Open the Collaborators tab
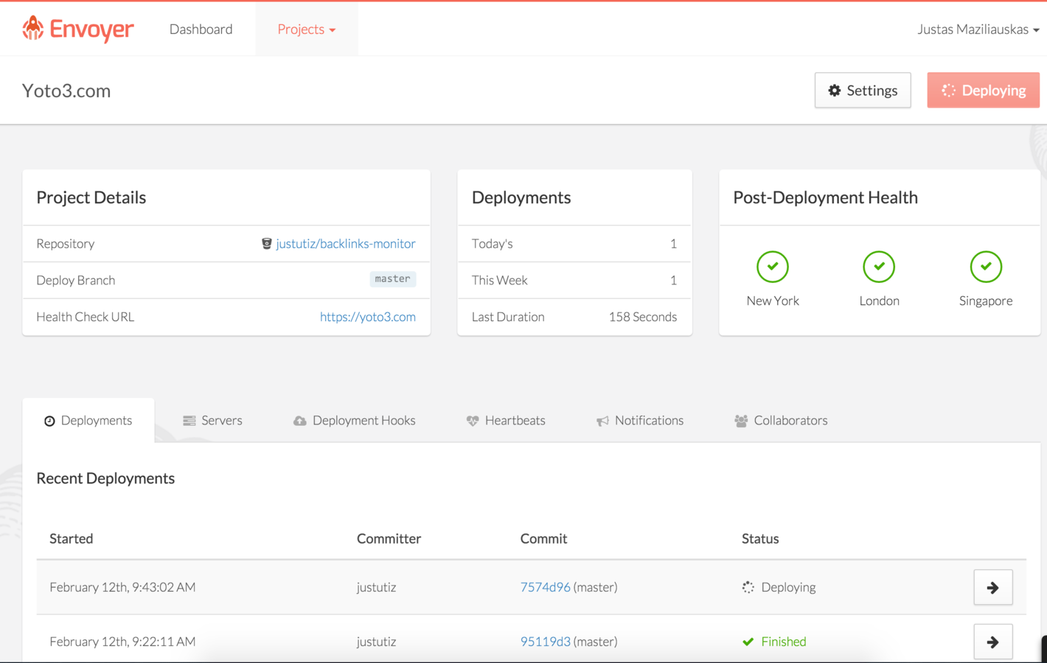Screen dimensions: 1047x663 coord(781,420)
